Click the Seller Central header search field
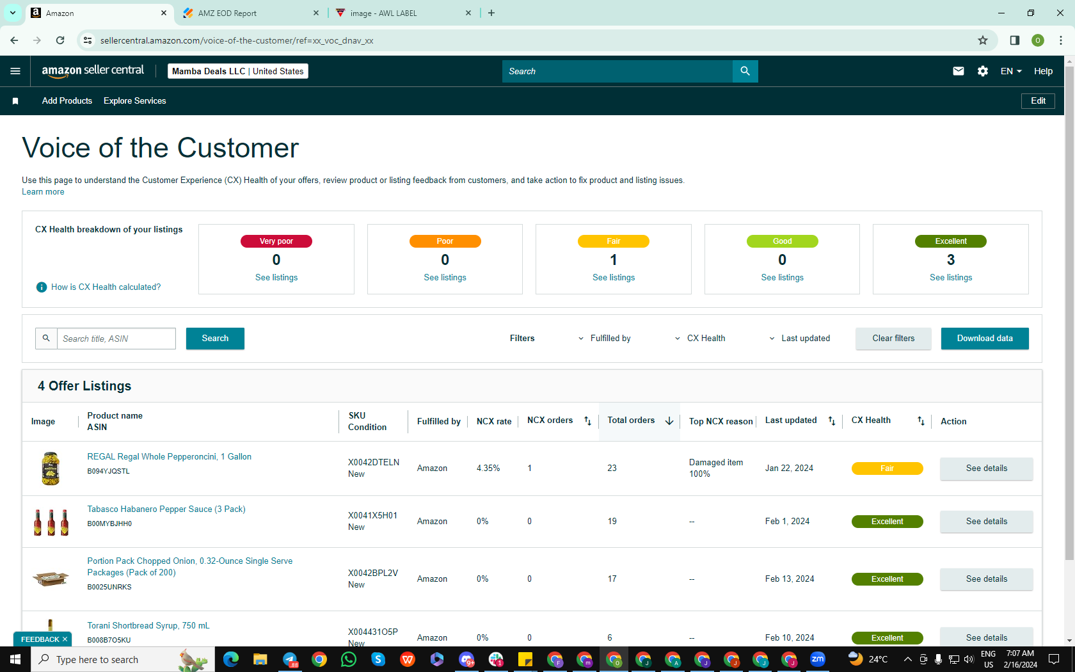1075x672 pixels. [x=617, y=71]
